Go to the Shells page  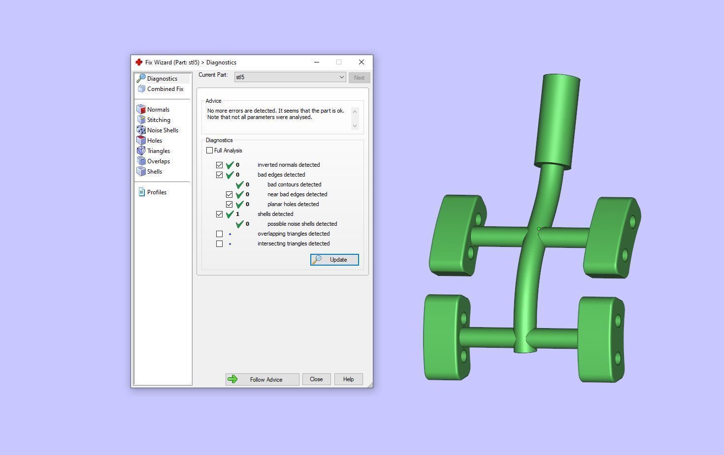[155, 172]
